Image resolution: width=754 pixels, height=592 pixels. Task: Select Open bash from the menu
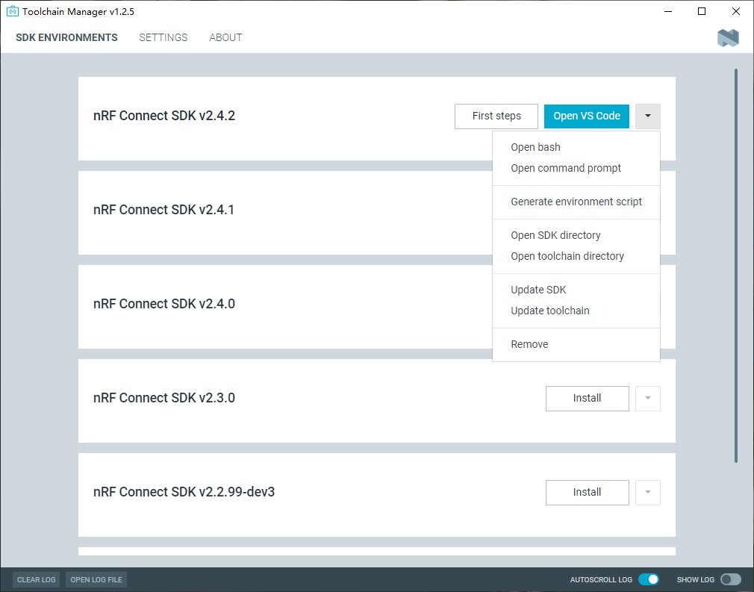576,147
